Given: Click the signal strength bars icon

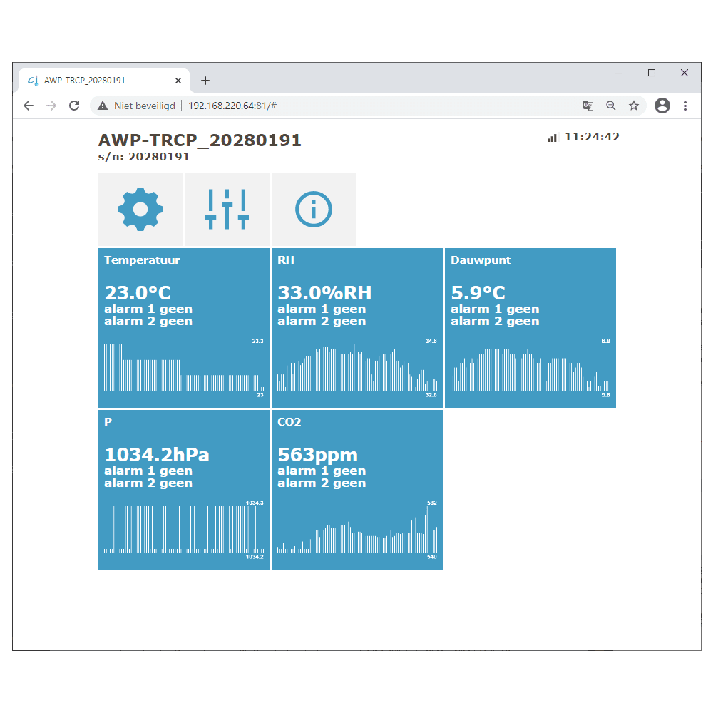Looking at the screenshot, I should click(x=552, y=138).
